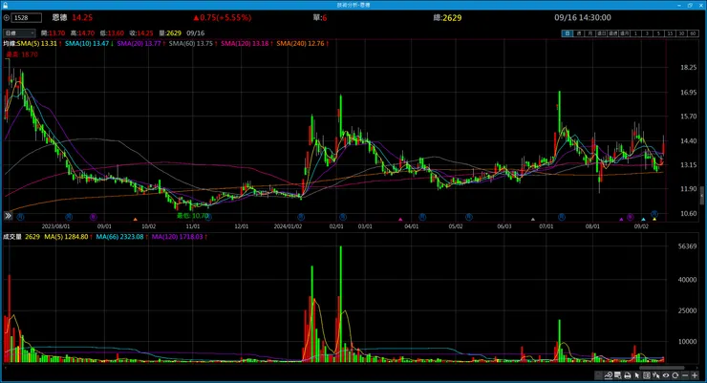
Task: Click the timestamp 09/16 14:30:00
Action: click(x=583, y=17)
